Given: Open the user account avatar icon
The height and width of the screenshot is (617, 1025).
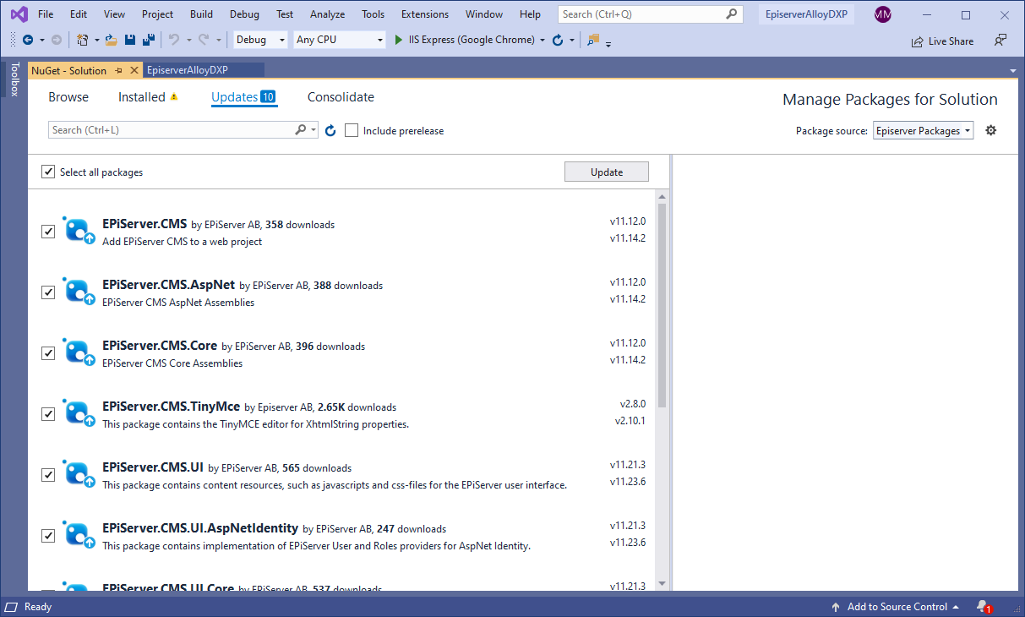Looking at the screenshot, I should click(883, 14).
